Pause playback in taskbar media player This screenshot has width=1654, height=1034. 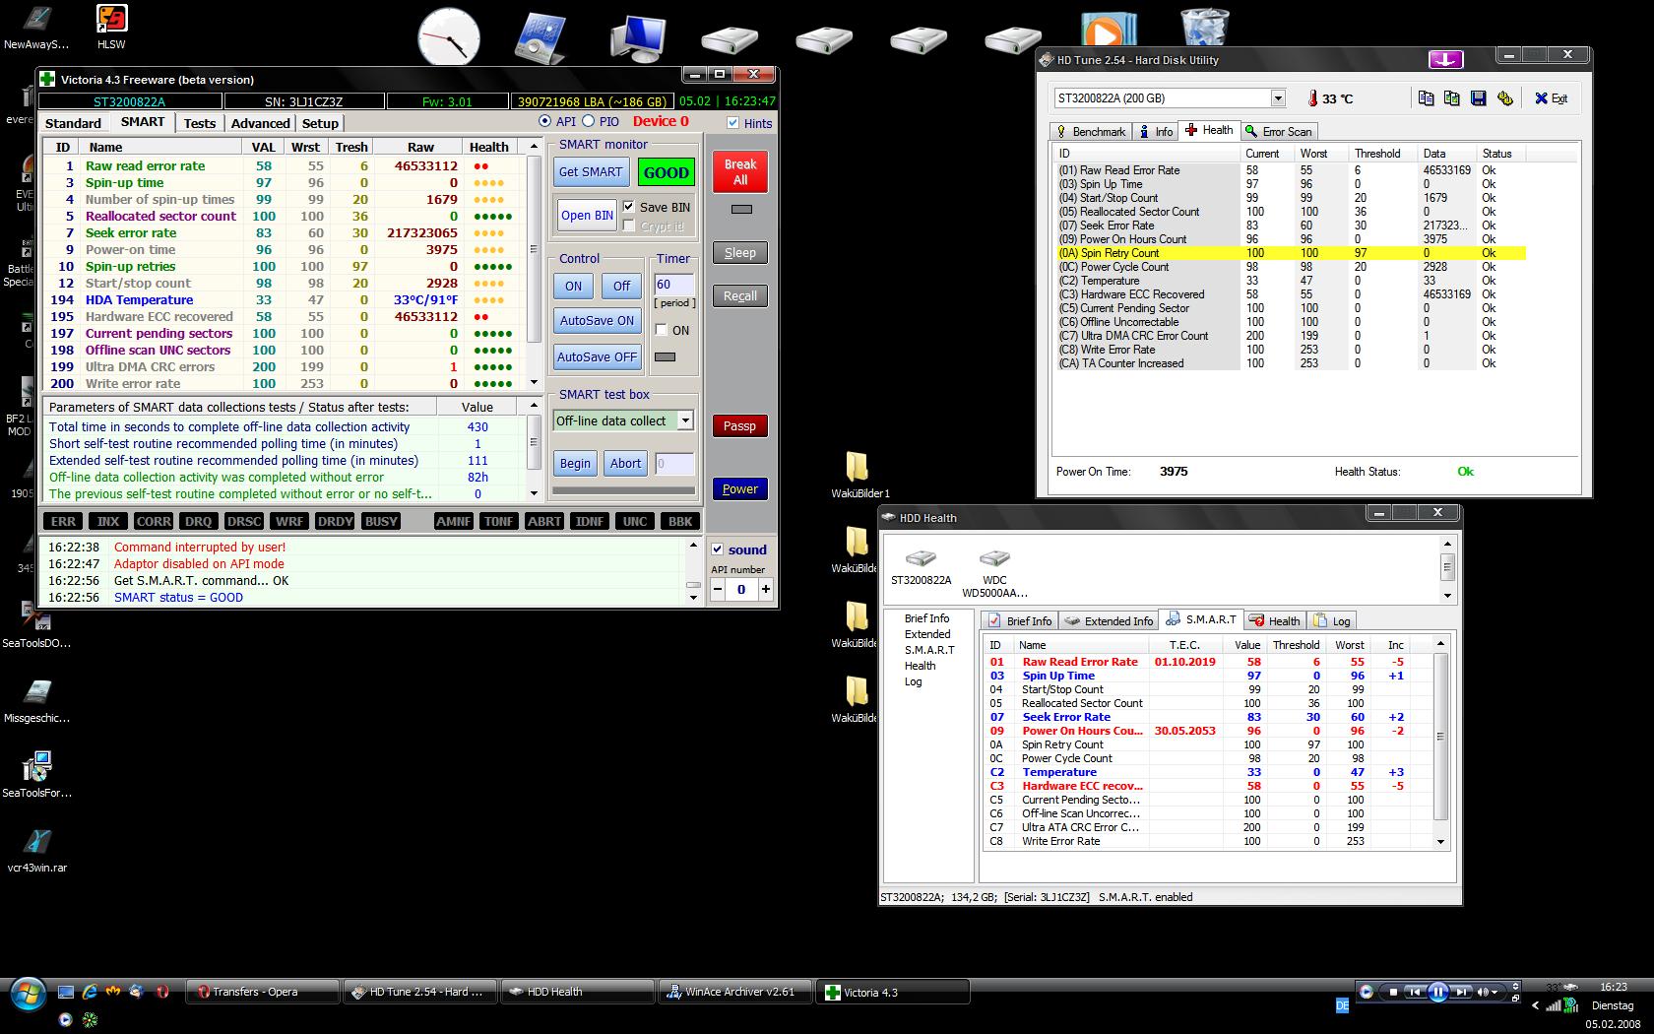1437,992
